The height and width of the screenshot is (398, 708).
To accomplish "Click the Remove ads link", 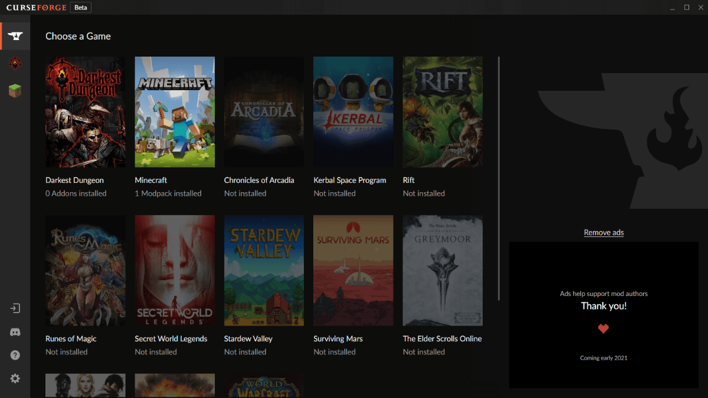I will tap(604, 232).
